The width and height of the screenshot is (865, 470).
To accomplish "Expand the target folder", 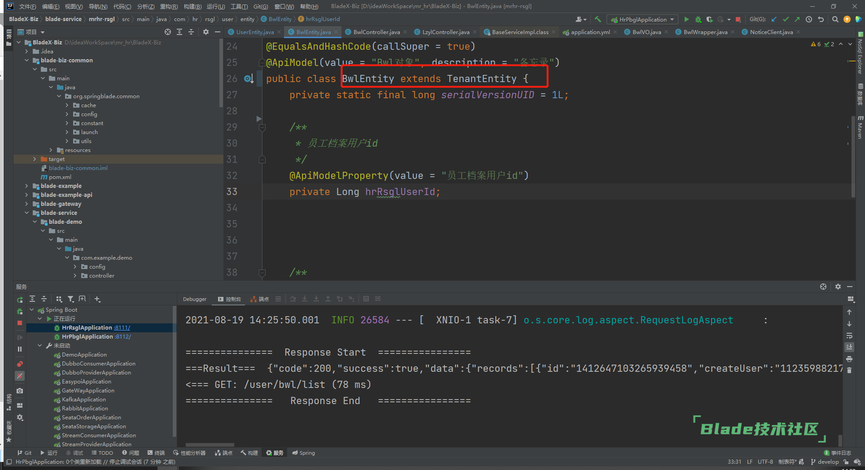I will pos(35,159).
